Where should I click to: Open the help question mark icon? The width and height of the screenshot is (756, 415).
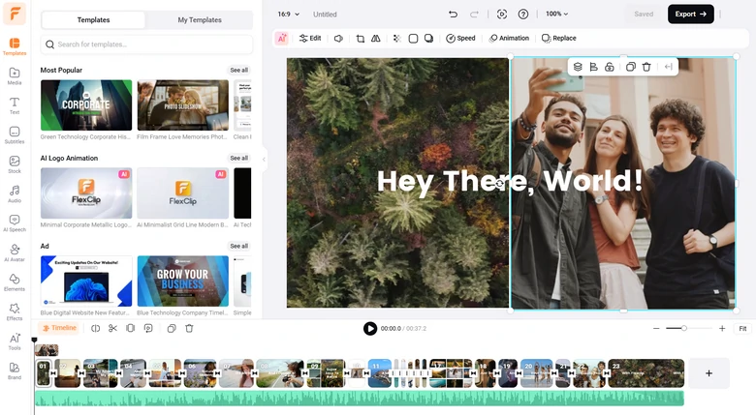click(x=523, y=14)
